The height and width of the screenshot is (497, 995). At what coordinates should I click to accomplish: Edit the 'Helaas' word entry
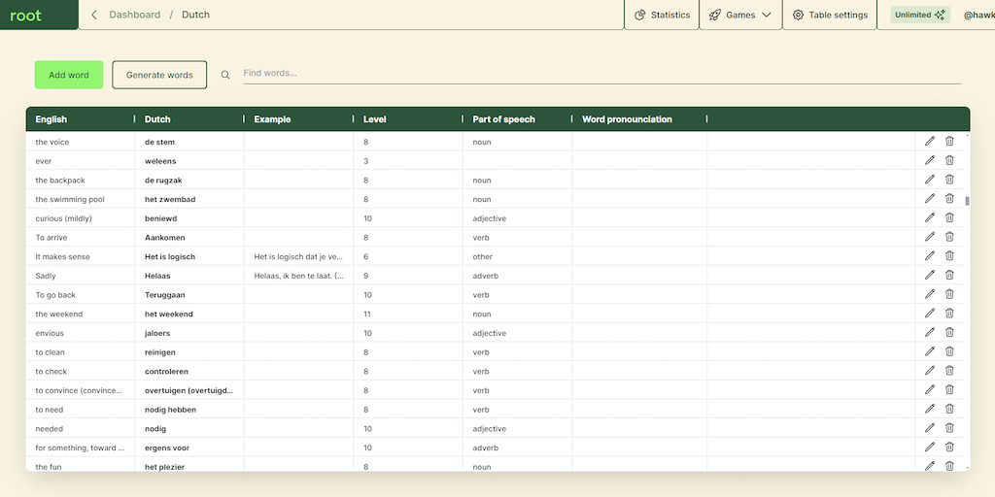tap(930, 276)
